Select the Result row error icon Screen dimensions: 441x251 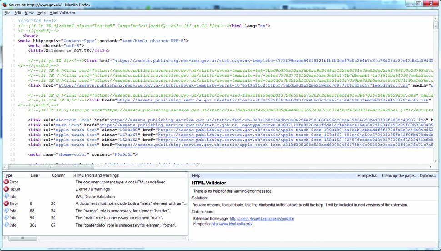(x=6, y=189)
